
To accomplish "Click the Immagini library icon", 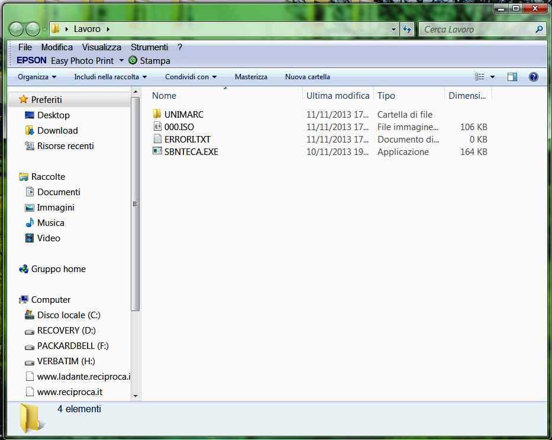I will pos(30,208).
